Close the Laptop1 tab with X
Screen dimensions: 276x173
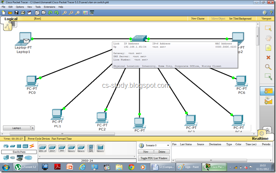[33, 128]
